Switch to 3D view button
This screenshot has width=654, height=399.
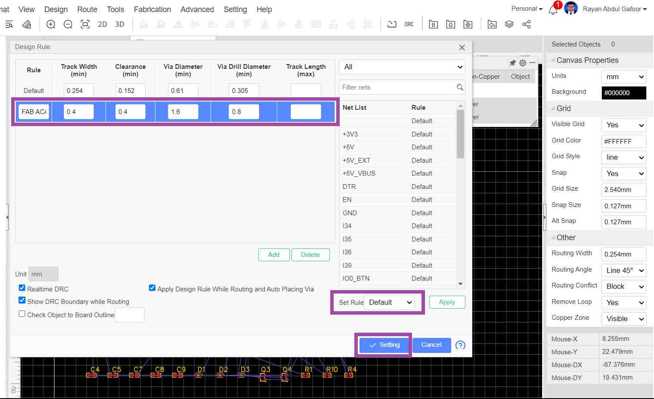click(x=120, y=25)
